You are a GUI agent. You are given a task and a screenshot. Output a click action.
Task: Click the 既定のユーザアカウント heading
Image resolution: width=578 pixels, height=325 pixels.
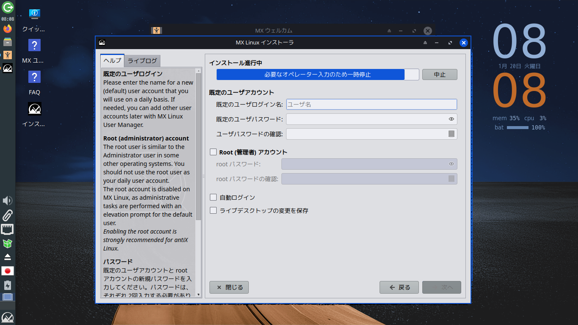(242, 92)
